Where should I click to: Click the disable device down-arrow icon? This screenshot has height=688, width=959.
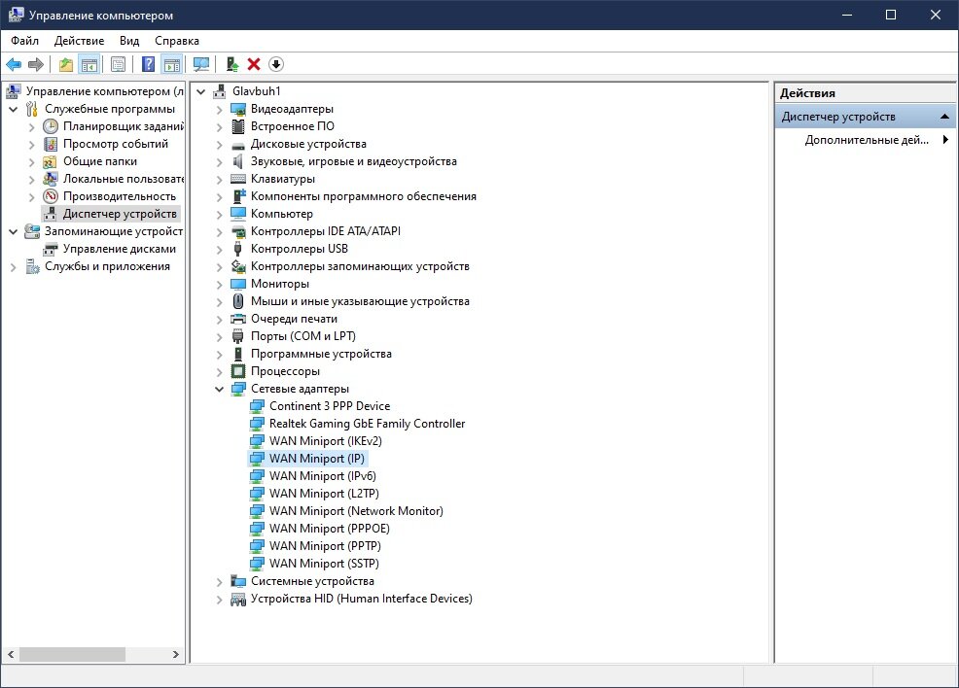(x=276, y=64)
